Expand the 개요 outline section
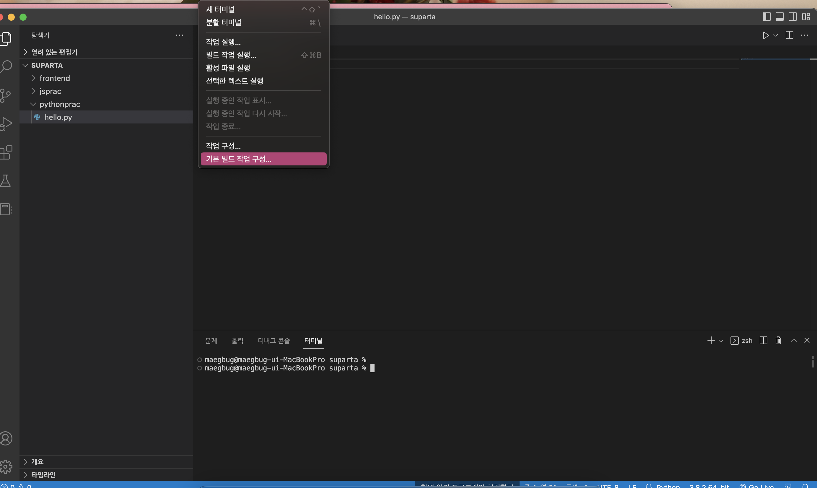 tap(106, 462)
